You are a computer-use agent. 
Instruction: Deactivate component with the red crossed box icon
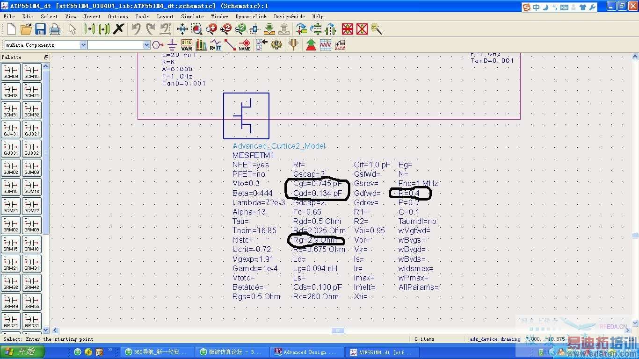click(347, 29)
